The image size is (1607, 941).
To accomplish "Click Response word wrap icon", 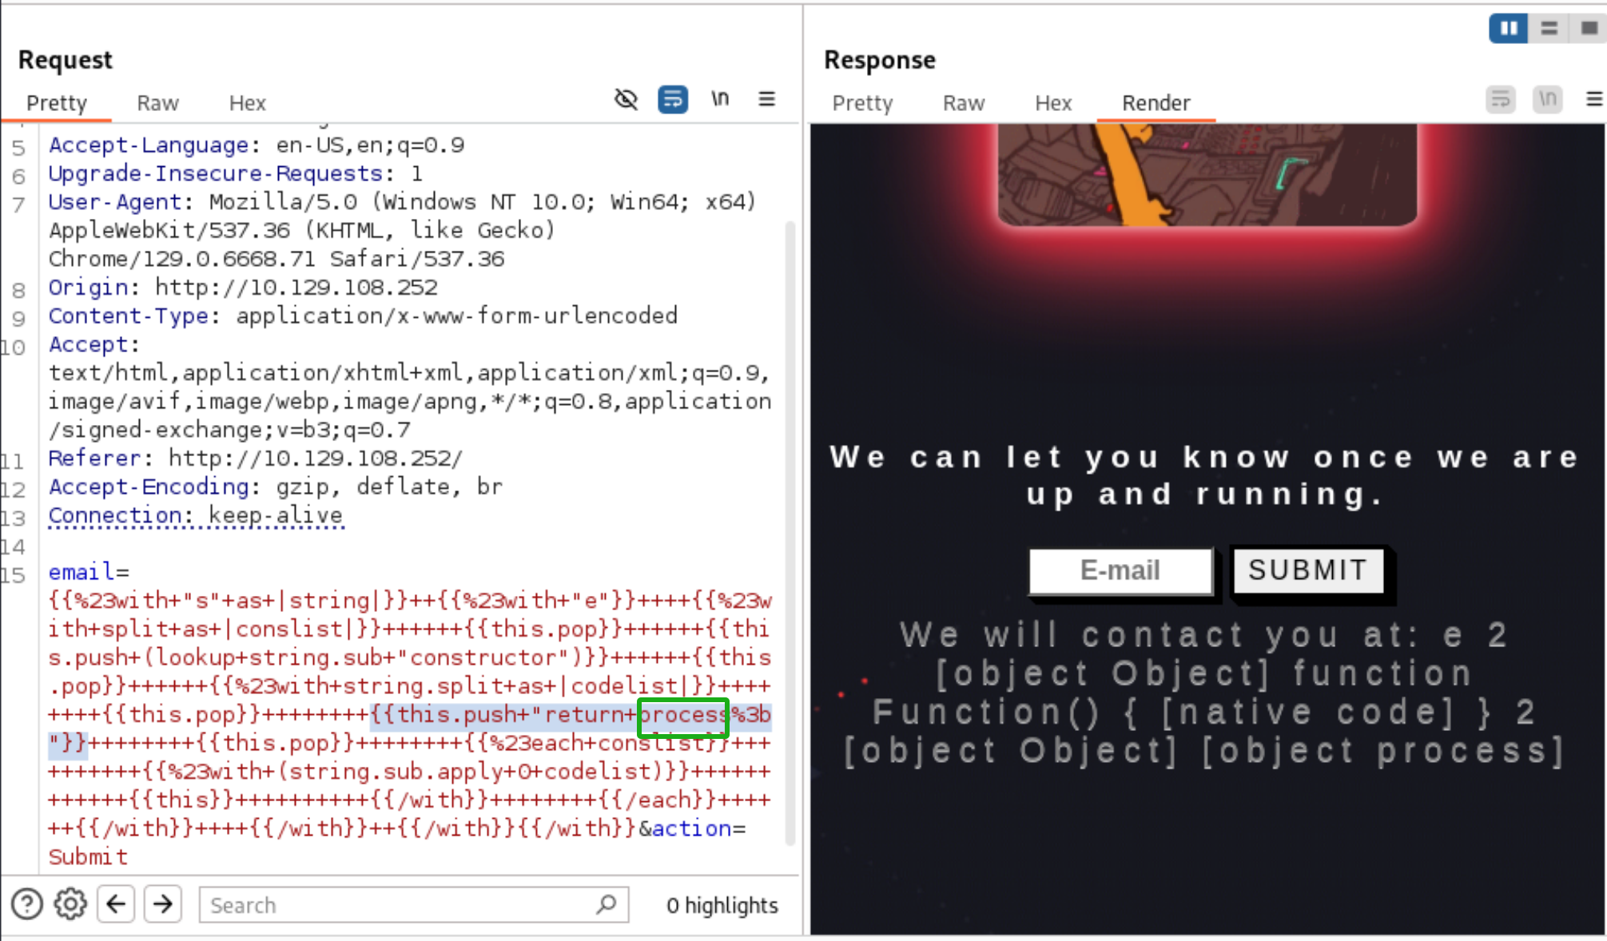I will tap(1500, 99).
